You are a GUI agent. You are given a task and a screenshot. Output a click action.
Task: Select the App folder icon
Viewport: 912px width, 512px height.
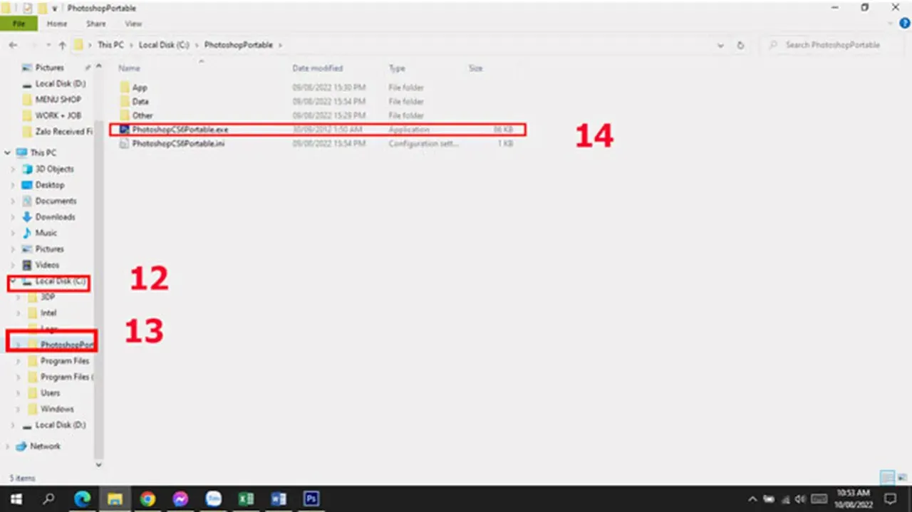tap(124, 87)
